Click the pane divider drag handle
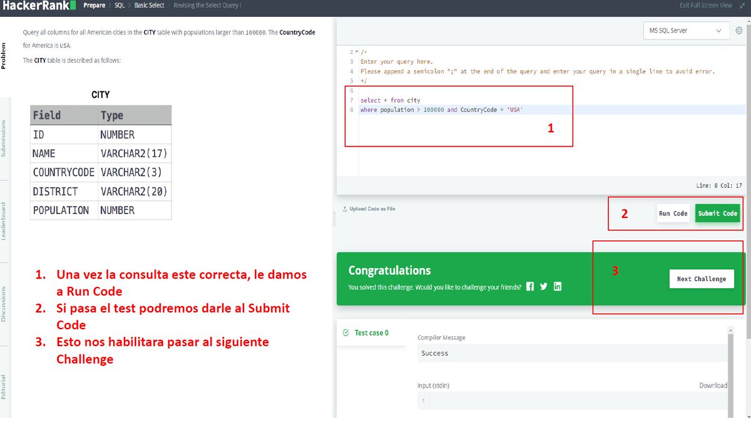 (334, 218)
